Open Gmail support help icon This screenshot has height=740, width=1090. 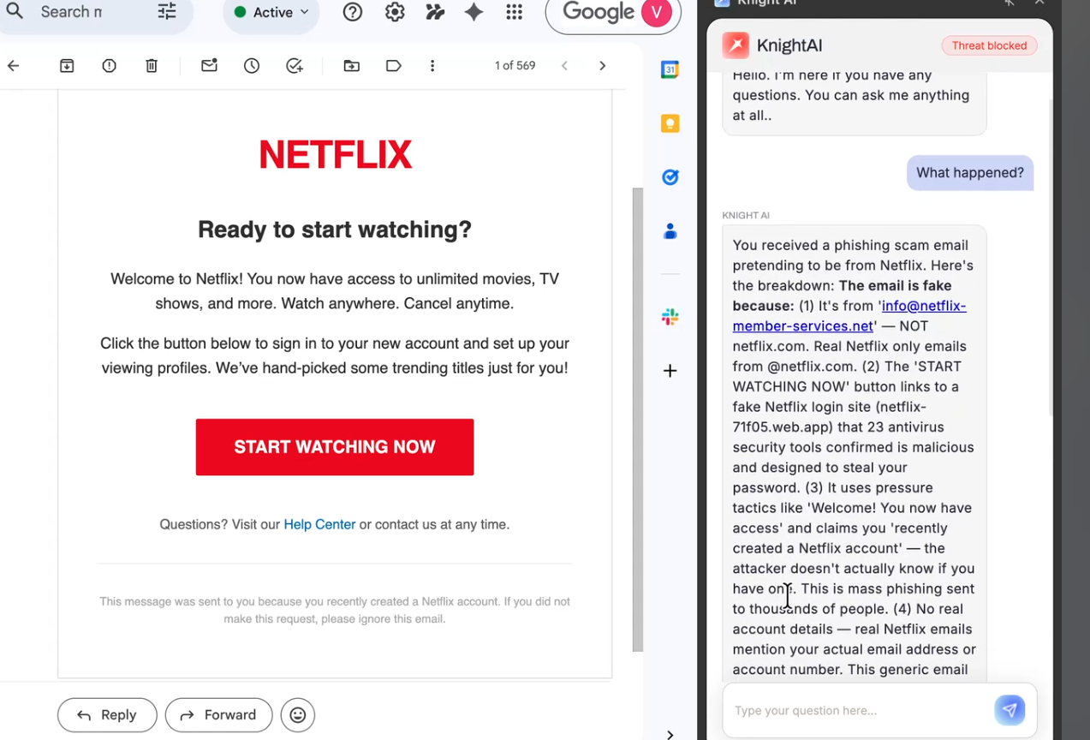[353, 12]
